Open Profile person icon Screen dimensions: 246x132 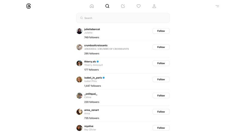154,6
